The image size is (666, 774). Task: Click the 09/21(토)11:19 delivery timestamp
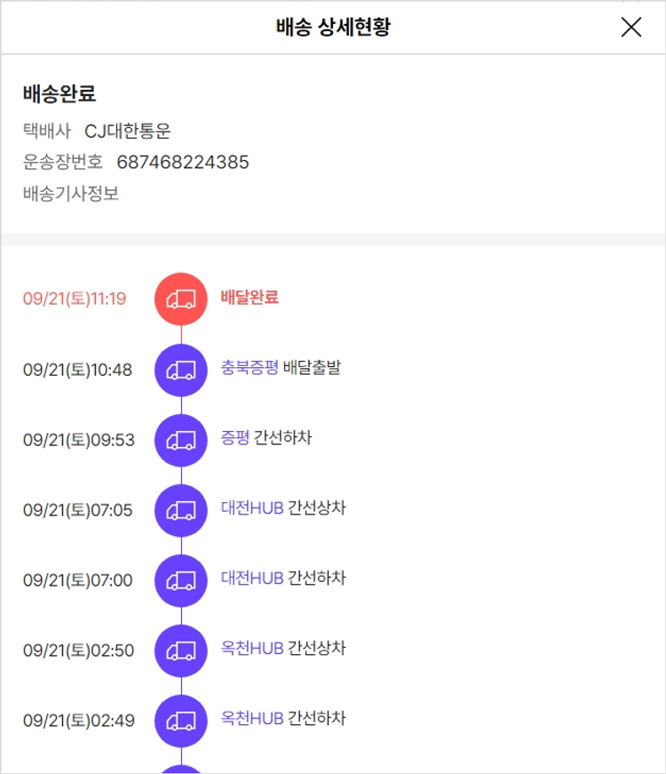point(75,299)
